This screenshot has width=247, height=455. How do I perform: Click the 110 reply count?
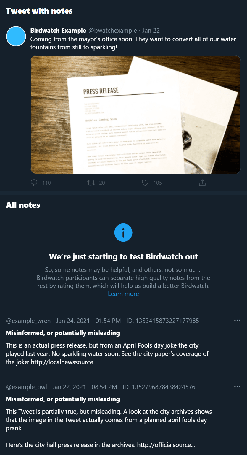[x=46, y=183]
